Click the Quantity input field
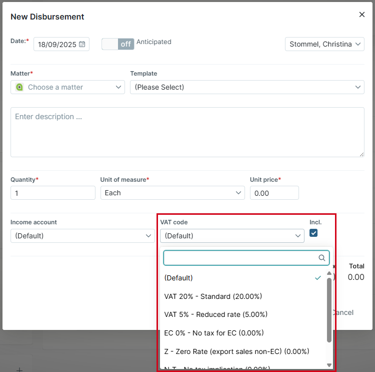 point(53,193)
